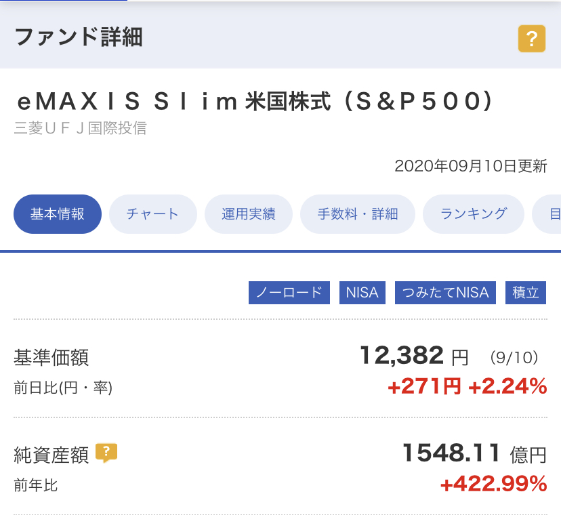Click the 2020年09月10日更新 date text

point(470,166)
